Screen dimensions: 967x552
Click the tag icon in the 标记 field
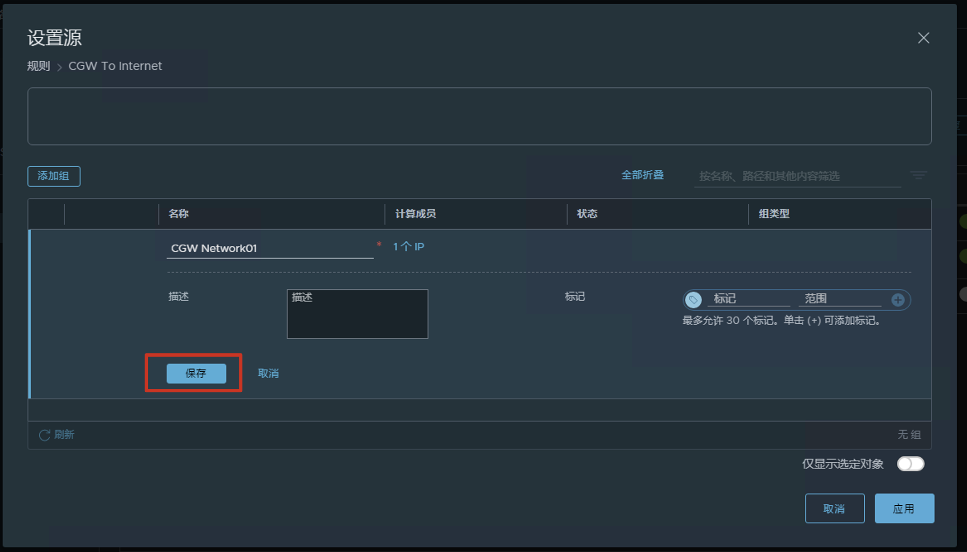[x=693, y=300]
